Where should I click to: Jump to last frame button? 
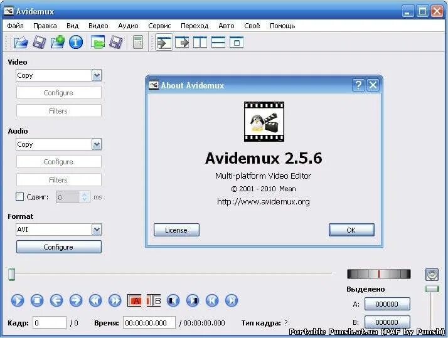pos(232,300)
